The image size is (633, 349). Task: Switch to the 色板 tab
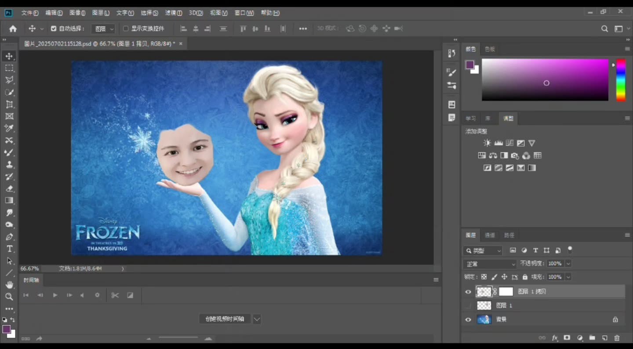(490, 49)
